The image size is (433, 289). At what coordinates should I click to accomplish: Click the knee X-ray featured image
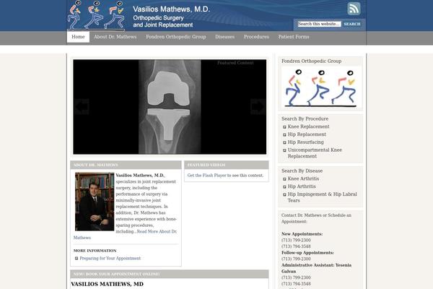(x=170, y=106)
